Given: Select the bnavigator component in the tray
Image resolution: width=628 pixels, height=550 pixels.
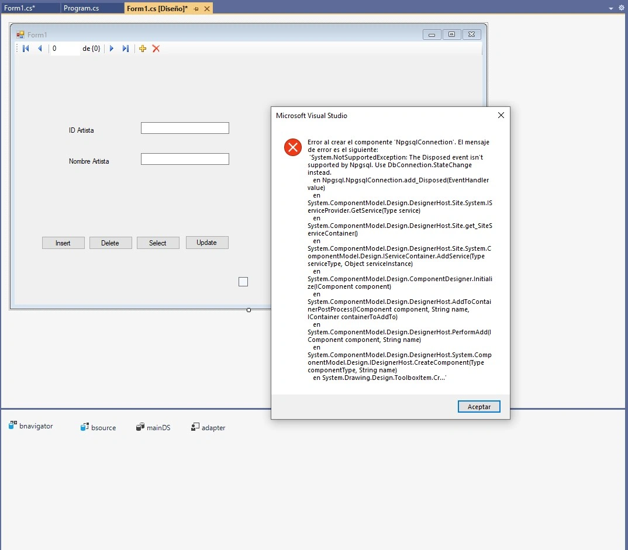Looking at the screenshot, I should (x=31, y=426).
